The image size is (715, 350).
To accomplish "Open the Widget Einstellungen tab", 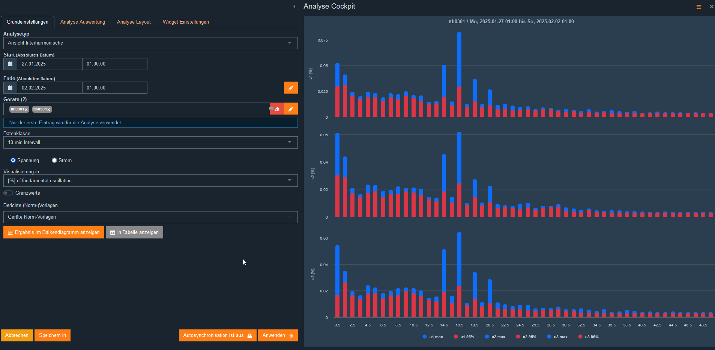I will pyautogui.click(x=186, y=22).
